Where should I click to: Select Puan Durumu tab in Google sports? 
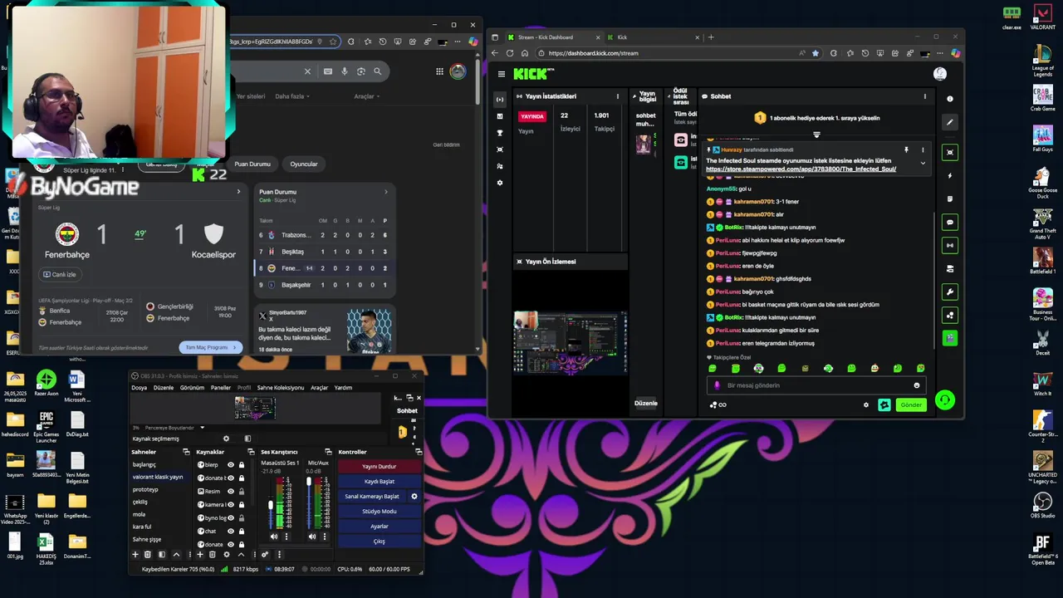[x=252, y=164]
